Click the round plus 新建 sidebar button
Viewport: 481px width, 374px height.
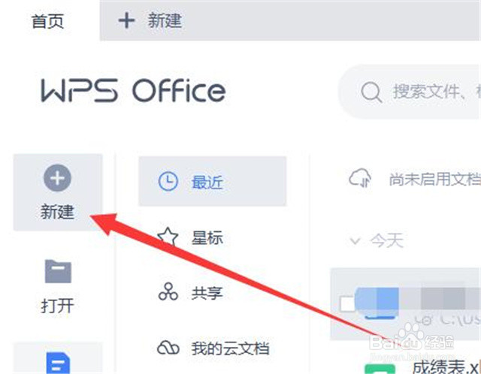[58, 192]
